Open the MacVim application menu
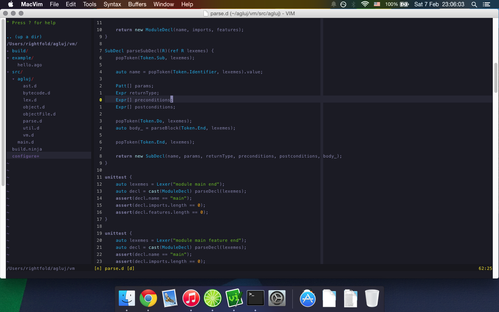This screenshot has width=499, height=312. point(32,4)
